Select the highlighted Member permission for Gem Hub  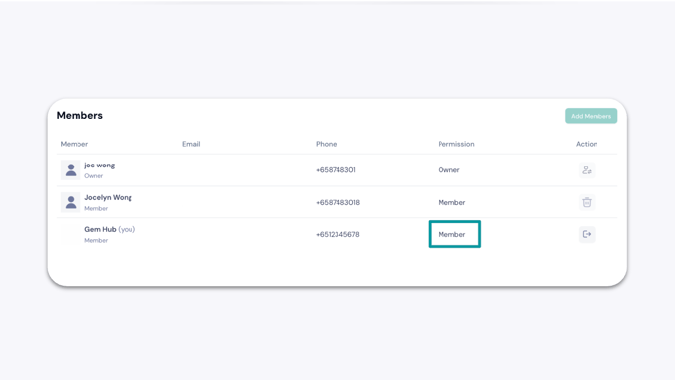click(454, 234)
